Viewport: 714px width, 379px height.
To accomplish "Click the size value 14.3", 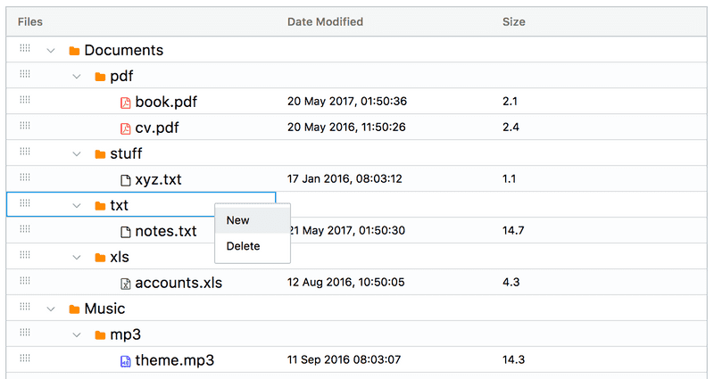I will pos(514,360).
